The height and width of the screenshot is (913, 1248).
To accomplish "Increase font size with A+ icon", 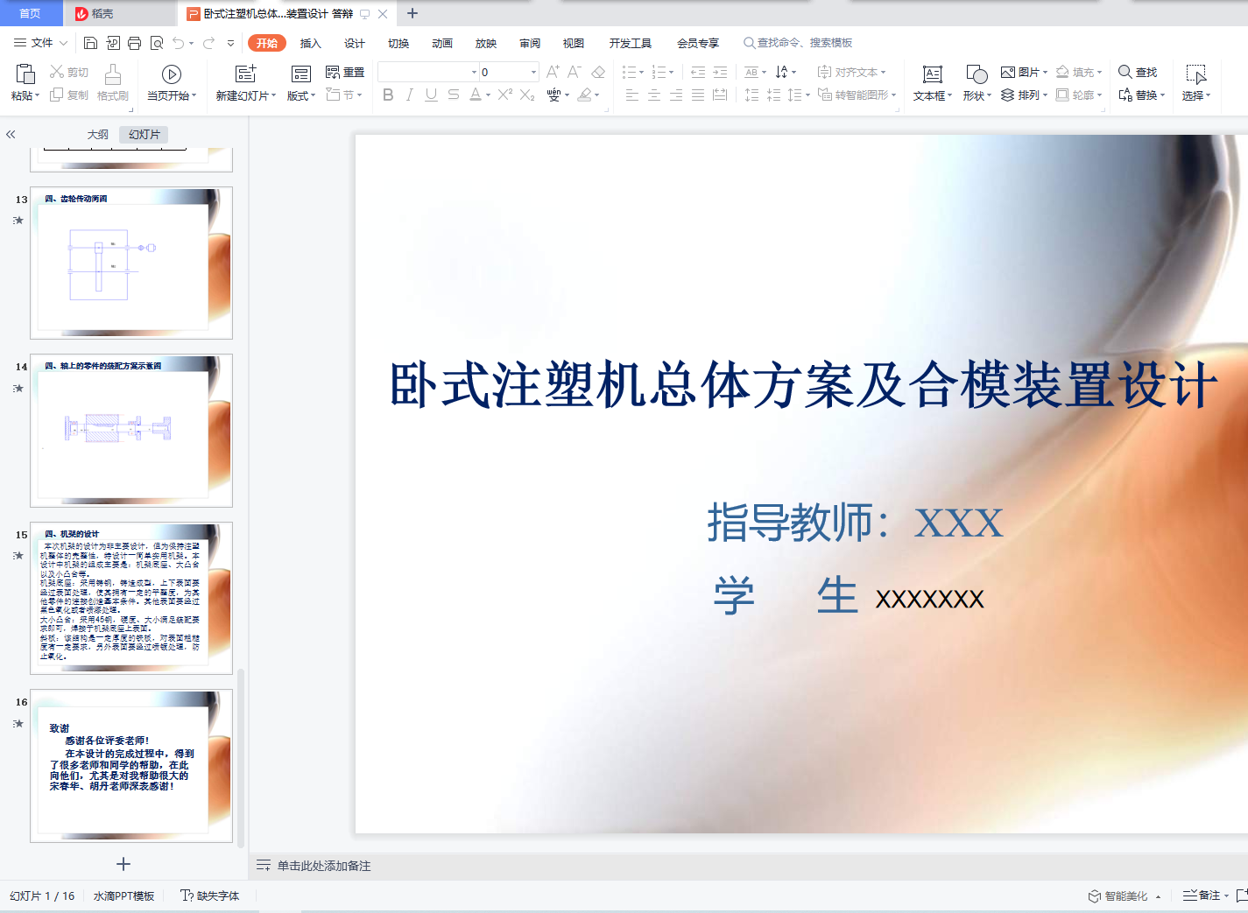I will tap(553, 72).
